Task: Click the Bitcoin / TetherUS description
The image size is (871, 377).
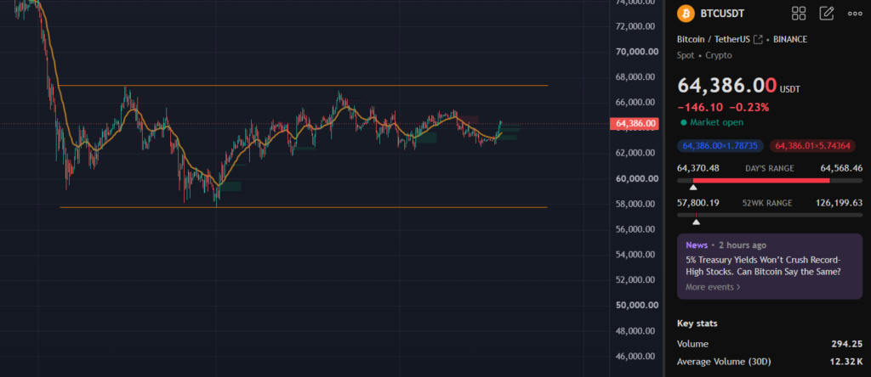Action: pyautogui.click(x=714, y=39)
